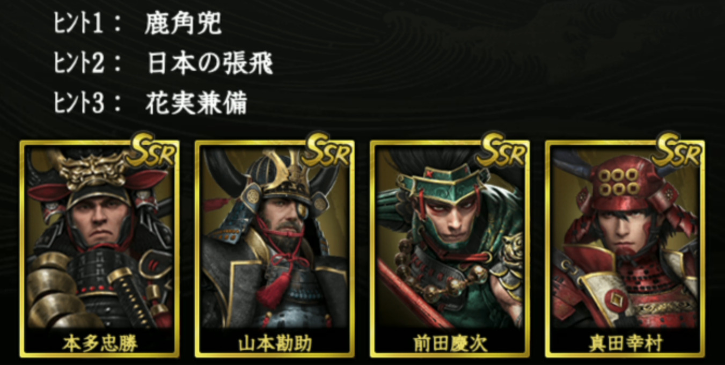The width and height of the screenshot is (725, 365).
Task: Click the SSR badge on 真田幸村 card
Action: coord(677,151)
